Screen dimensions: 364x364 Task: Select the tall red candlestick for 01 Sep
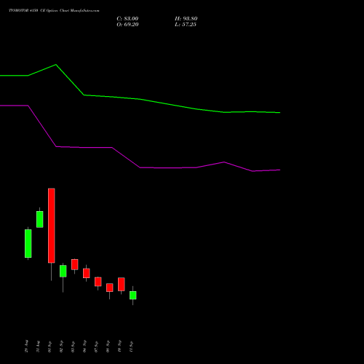[x=52, y=226]
